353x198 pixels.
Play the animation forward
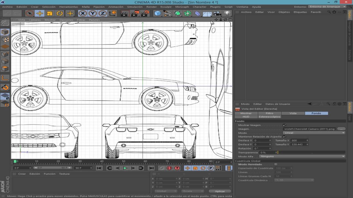tap(125, 168)
